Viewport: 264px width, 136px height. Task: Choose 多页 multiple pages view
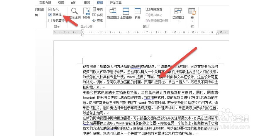pos(98,15)
